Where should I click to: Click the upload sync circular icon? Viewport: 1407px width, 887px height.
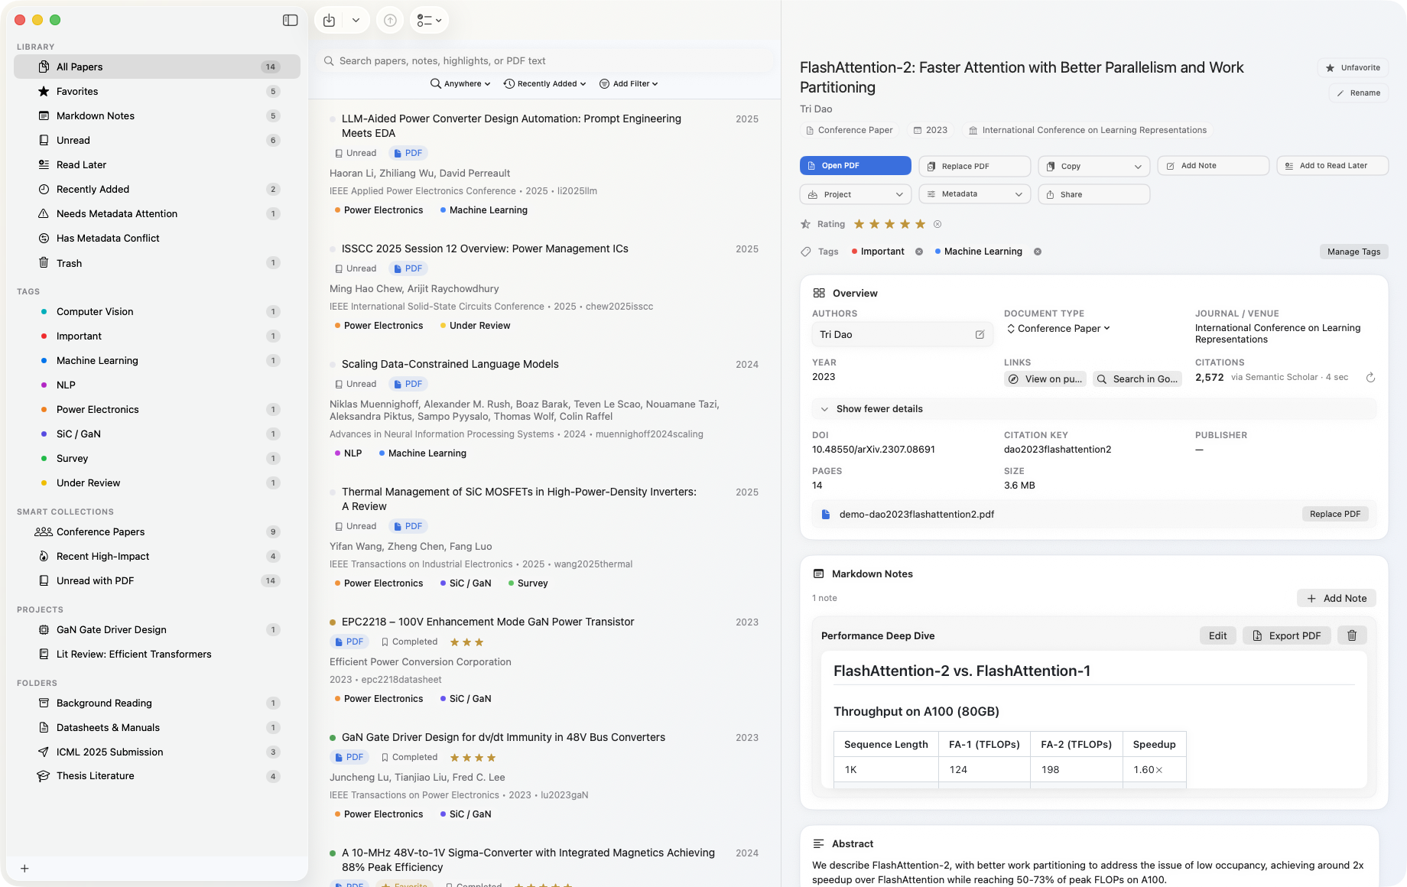pos(390,21)
